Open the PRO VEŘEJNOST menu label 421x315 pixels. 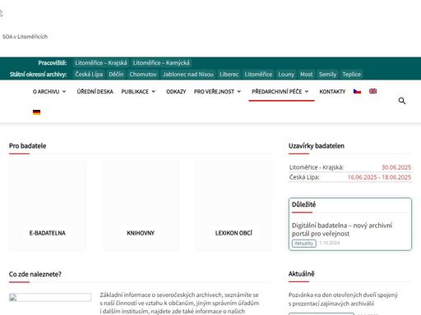point(214,92)
